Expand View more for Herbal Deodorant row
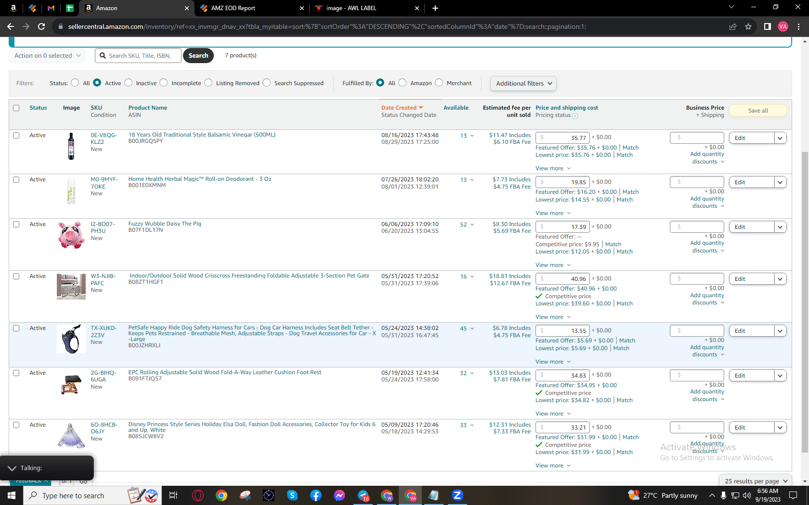Viewport: 809px width, 505px height. tap(553, 213)
